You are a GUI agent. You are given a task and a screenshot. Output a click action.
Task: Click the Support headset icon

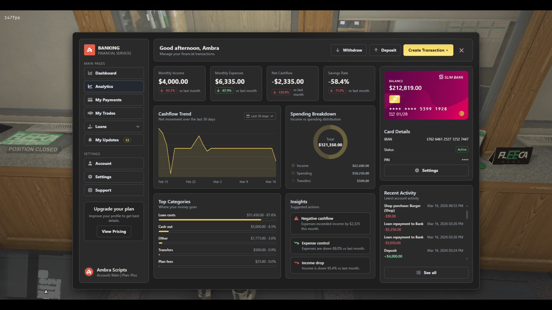click(90, 190)
